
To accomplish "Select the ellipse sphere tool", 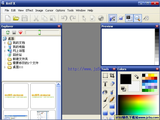I will [x=112, y=113].
